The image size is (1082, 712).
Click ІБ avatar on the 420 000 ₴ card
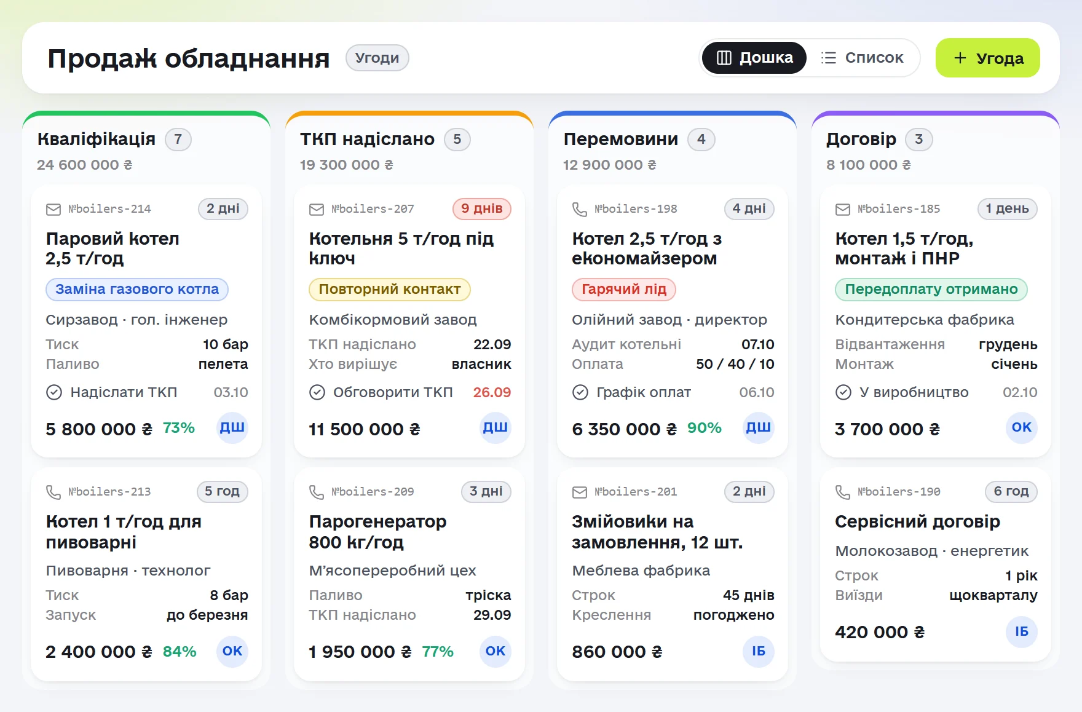[x=1022, y=631]
